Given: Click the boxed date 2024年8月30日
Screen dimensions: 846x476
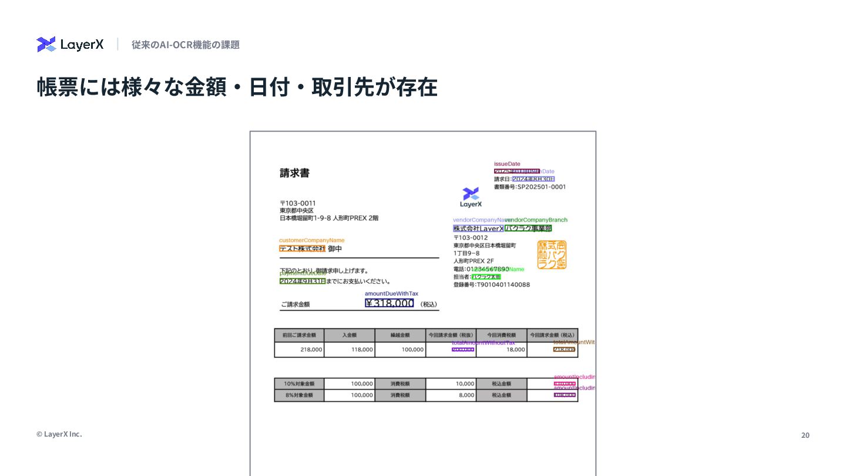Looking at the screenshot, I should [533, 179].
